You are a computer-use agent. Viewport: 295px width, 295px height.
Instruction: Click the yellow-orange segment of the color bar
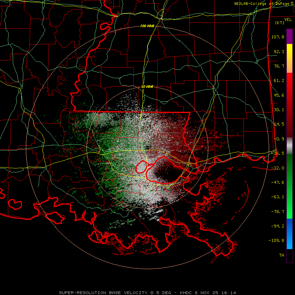[x=289, y=58]
